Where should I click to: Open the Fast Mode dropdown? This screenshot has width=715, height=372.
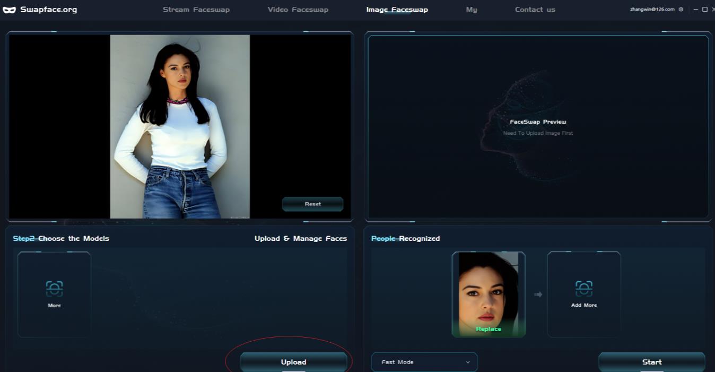point(424,362)
